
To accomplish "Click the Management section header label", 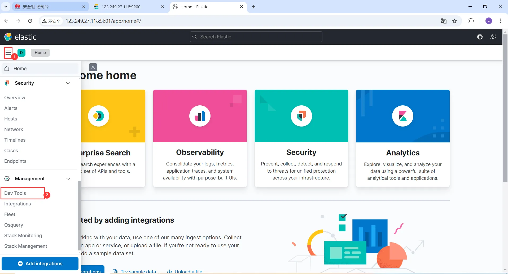I will click(x=30, y=179).
